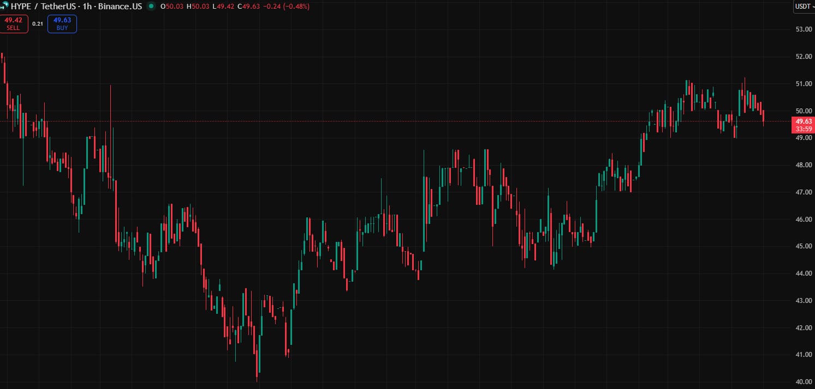Click the 0.21 spread value
Viewport: 815px width, 389px height.
37,24
